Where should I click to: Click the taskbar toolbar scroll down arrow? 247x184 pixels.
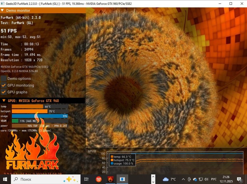[153, 182]
